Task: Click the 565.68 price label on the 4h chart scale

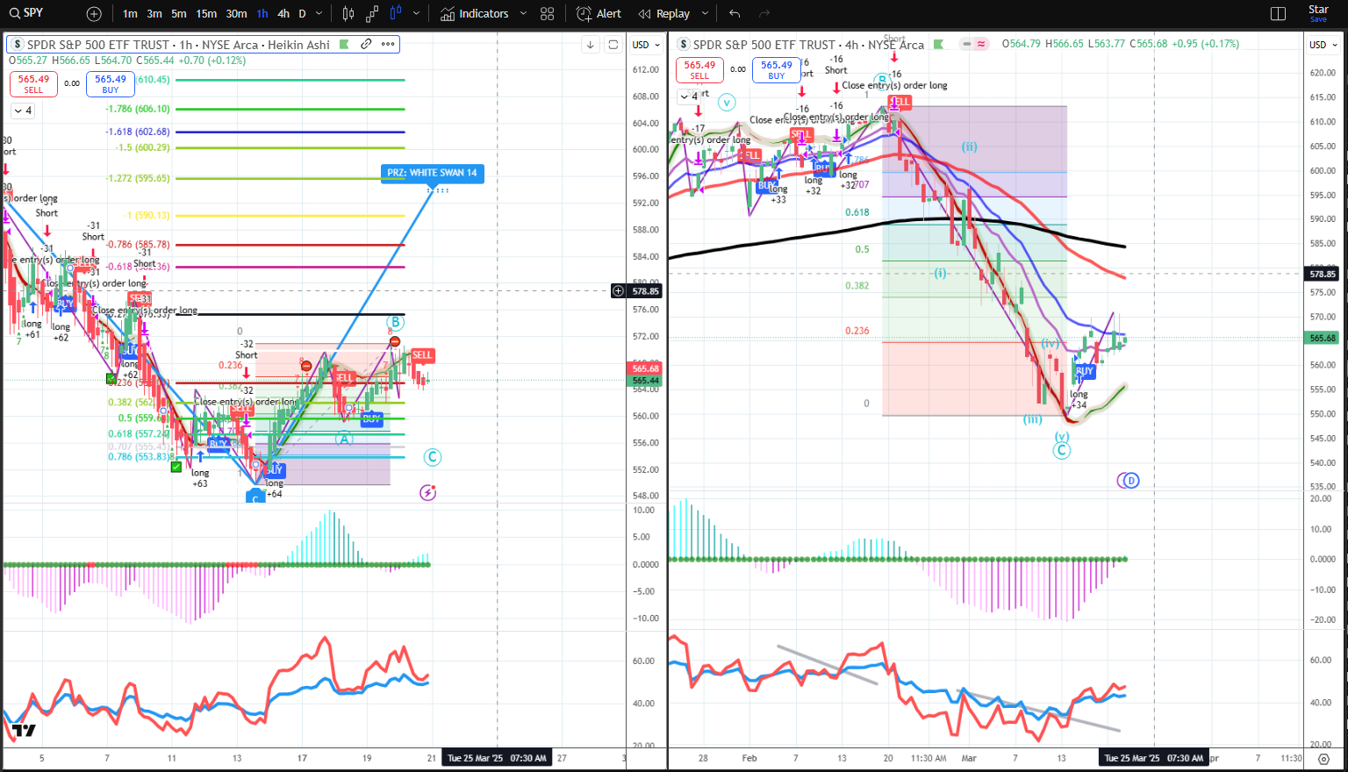Action: pos(1323,338)
